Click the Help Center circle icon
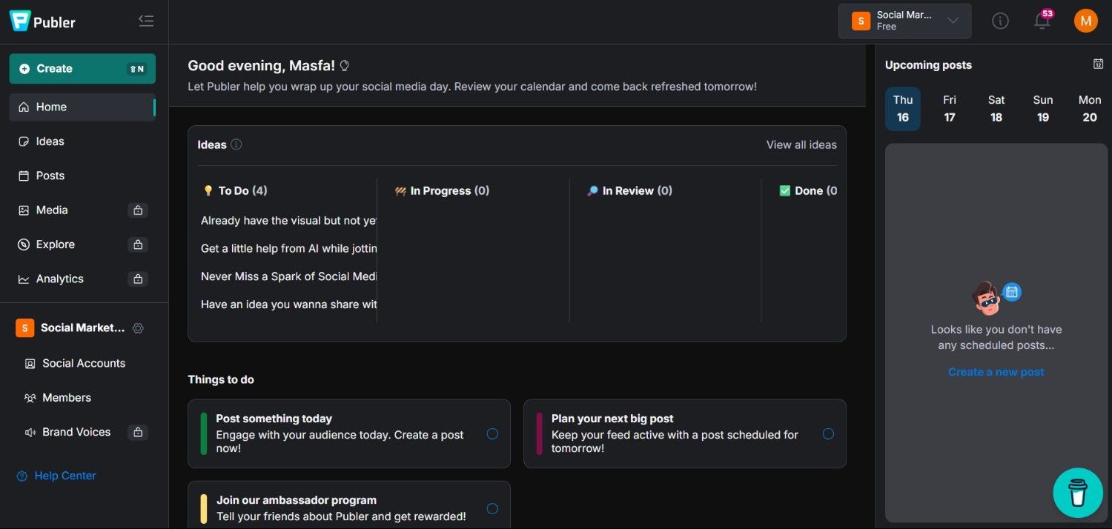The width and height of the screenshot is (1112, 529). [22, 476]
